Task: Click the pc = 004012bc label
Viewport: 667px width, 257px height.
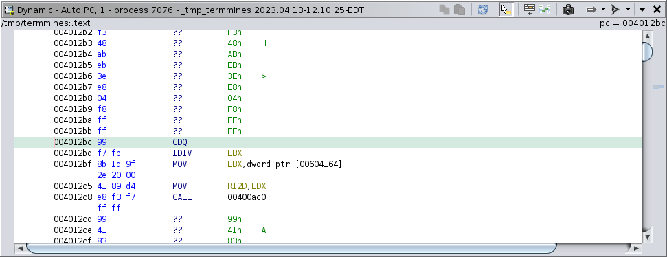Action: pos(632,23)
